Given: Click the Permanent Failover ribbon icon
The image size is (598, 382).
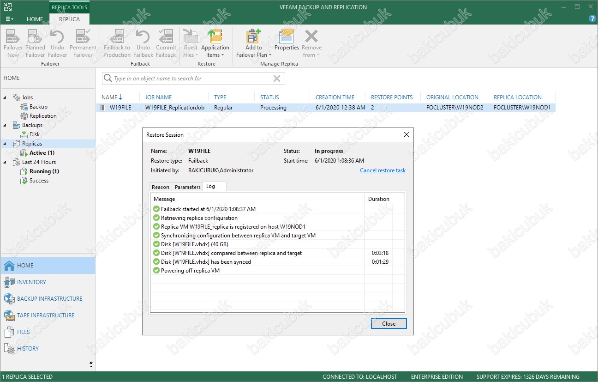Looking at the screenshot, I should point(83,43).
